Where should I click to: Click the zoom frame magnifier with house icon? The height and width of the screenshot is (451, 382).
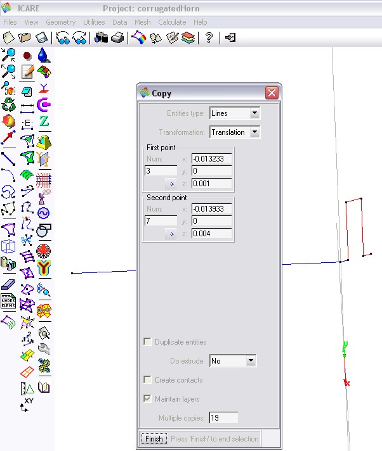point(8,88)
